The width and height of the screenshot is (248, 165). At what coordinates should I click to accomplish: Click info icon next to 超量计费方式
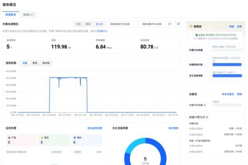pyautogui.click(x=207, y=117)
